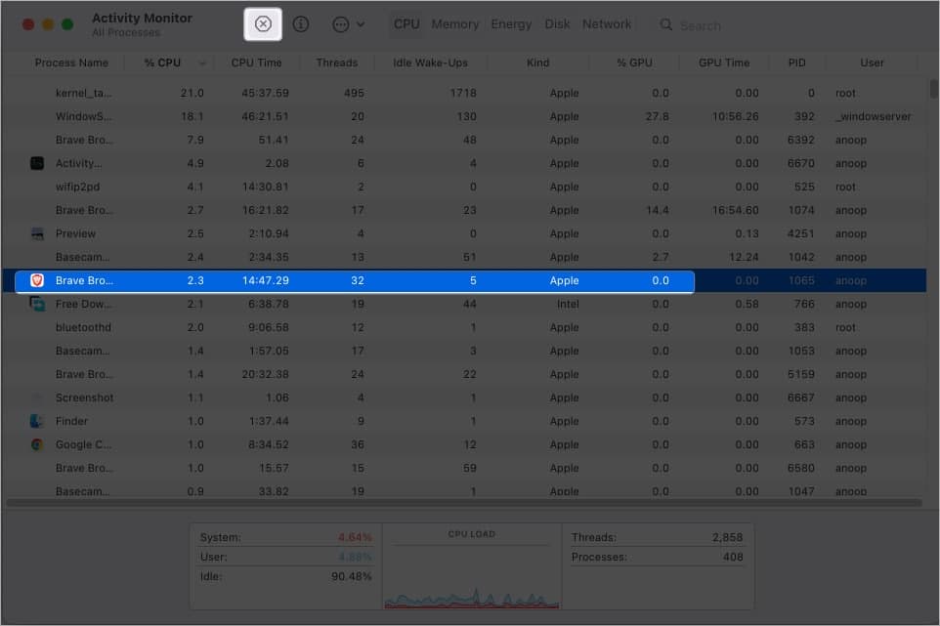The image size is (940, 626).
Task: Open the process Info (i) button
Action: coord(300,24)
